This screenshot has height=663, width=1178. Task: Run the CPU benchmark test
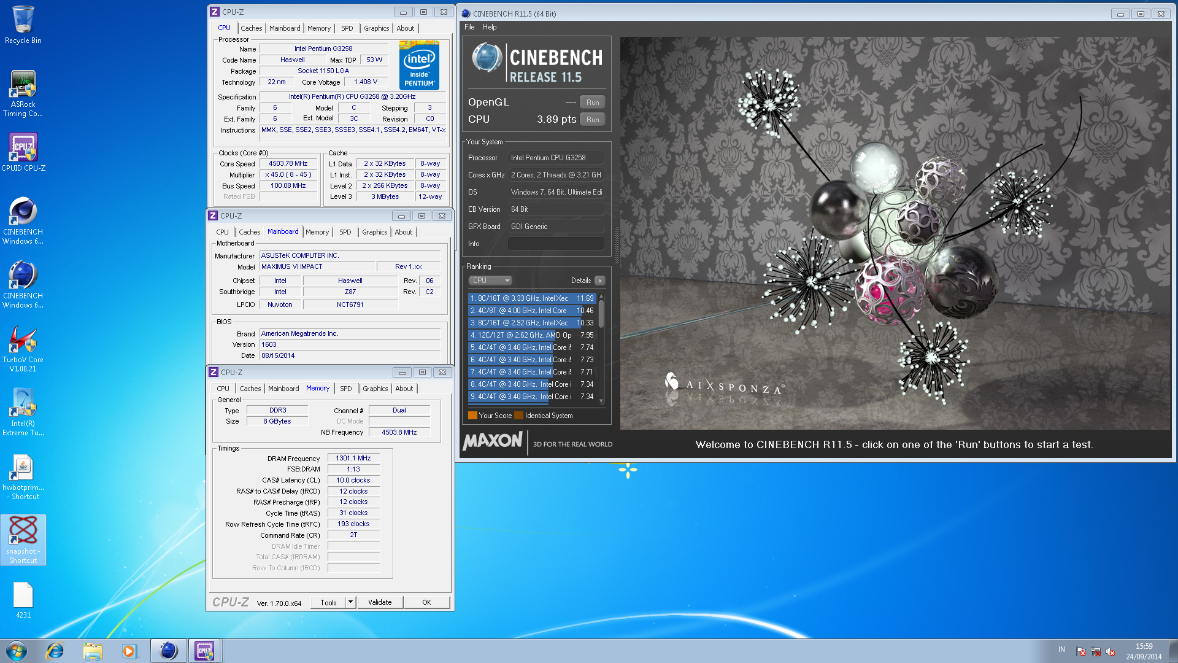coord(593,120)
